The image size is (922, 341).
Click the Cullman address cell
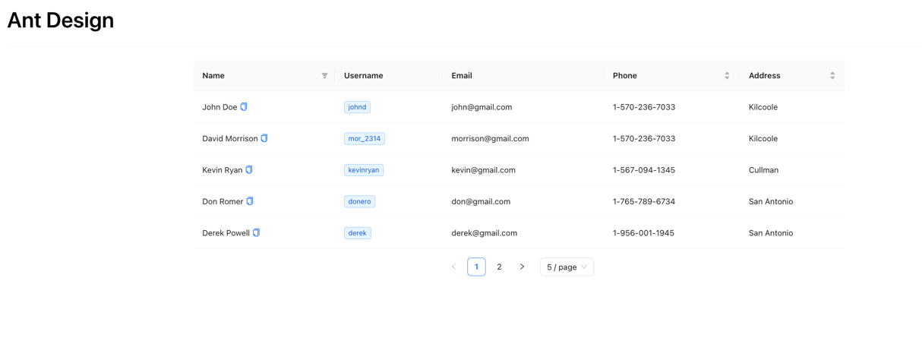click(x=792, y=170)
